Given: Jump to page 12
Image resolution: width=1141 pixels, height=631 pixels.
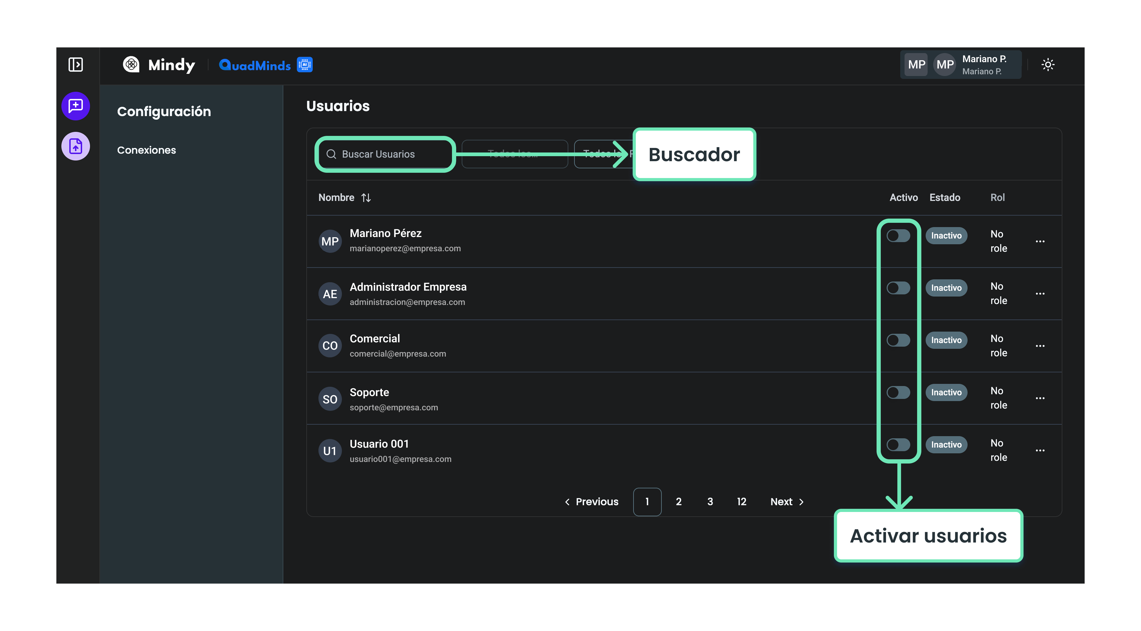Looking at the screenshot, I should tap(741, 502).
